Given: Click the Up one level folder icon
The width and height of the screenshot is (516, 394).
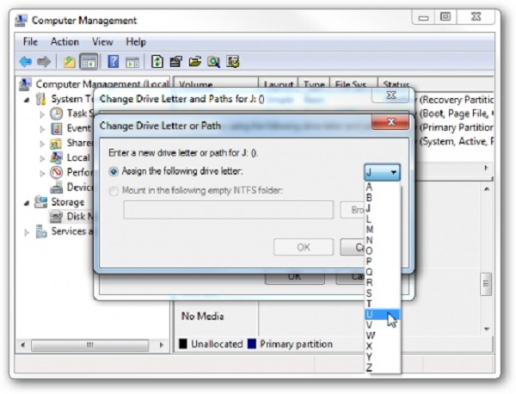Looking at the screenshot, I should click(69, 61).
